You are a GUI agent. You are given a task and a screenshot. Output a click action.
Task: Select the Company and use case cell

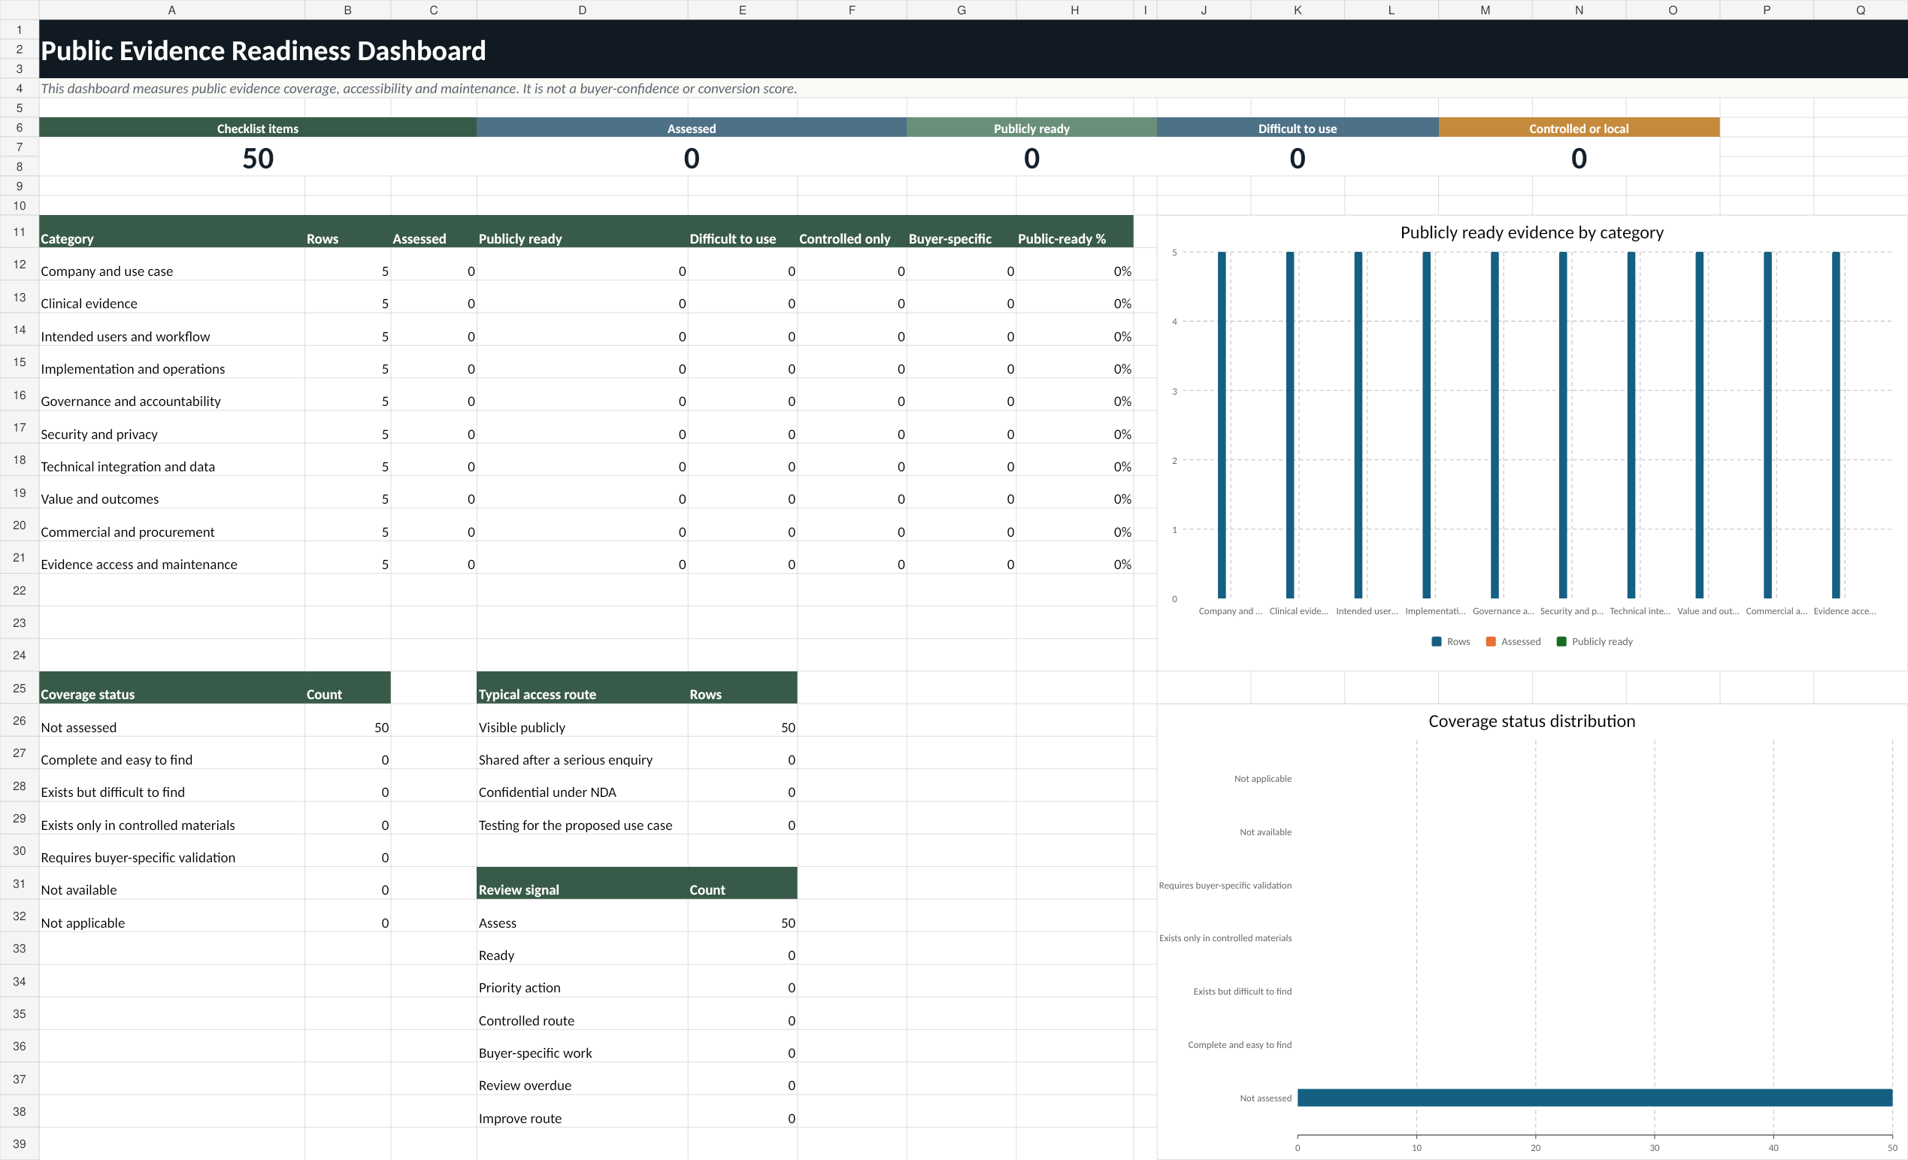172,264
